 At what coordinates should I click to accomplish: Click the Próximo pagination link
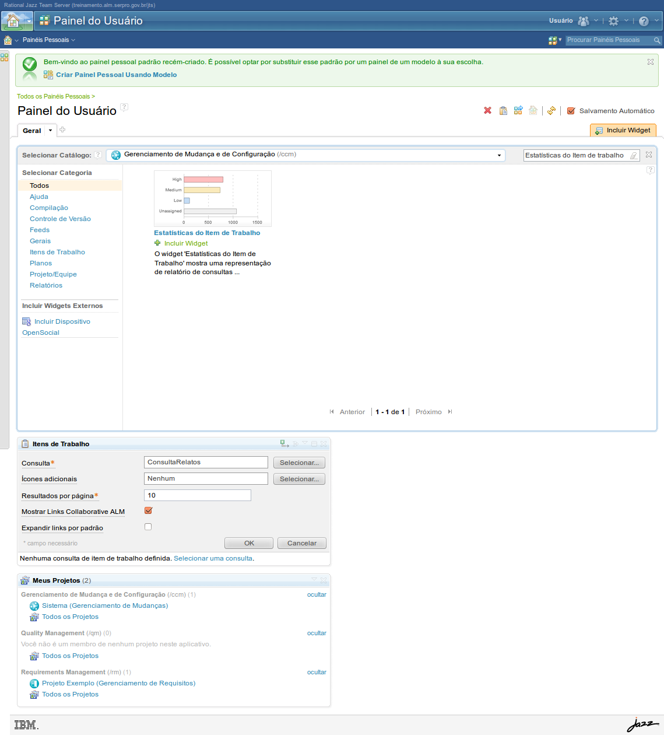428,412
